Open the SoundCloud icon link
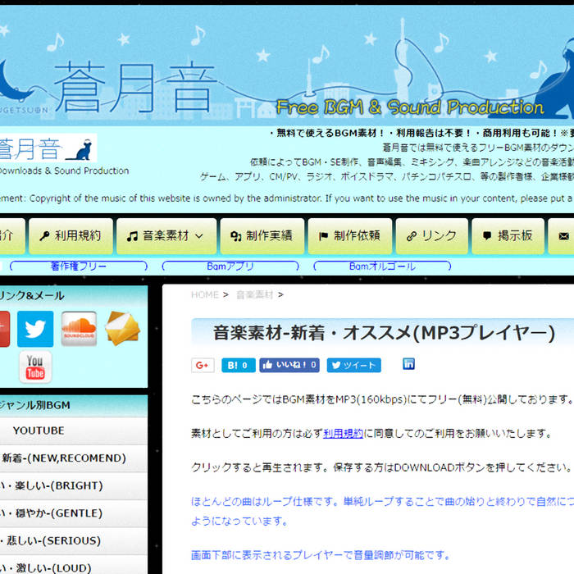574x574 pixels. [x=79, y=329]
